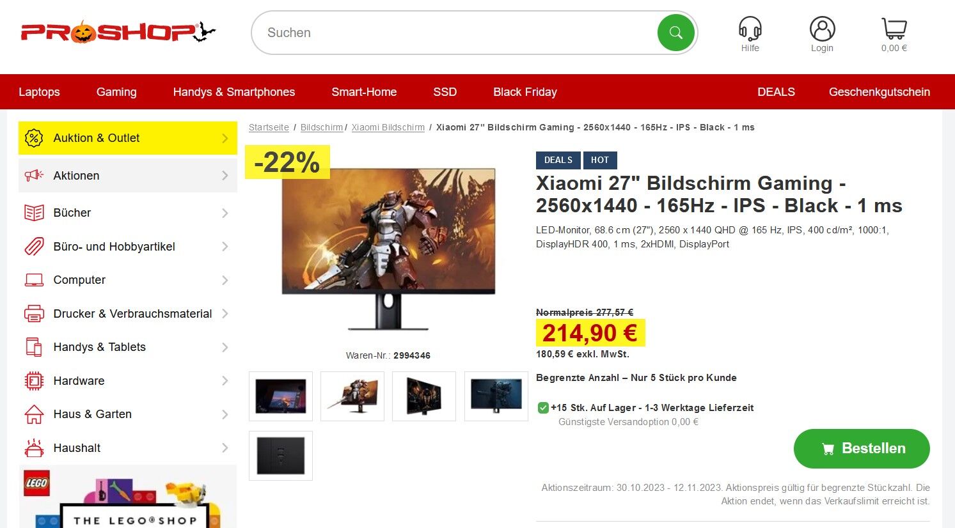Click the yellow 214,90 € price tag
This screenshot has width=955, height=528.
(590, 332)
